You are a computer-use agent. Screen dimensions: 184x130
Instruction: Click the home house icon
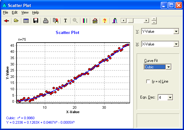tap(95, 21)
